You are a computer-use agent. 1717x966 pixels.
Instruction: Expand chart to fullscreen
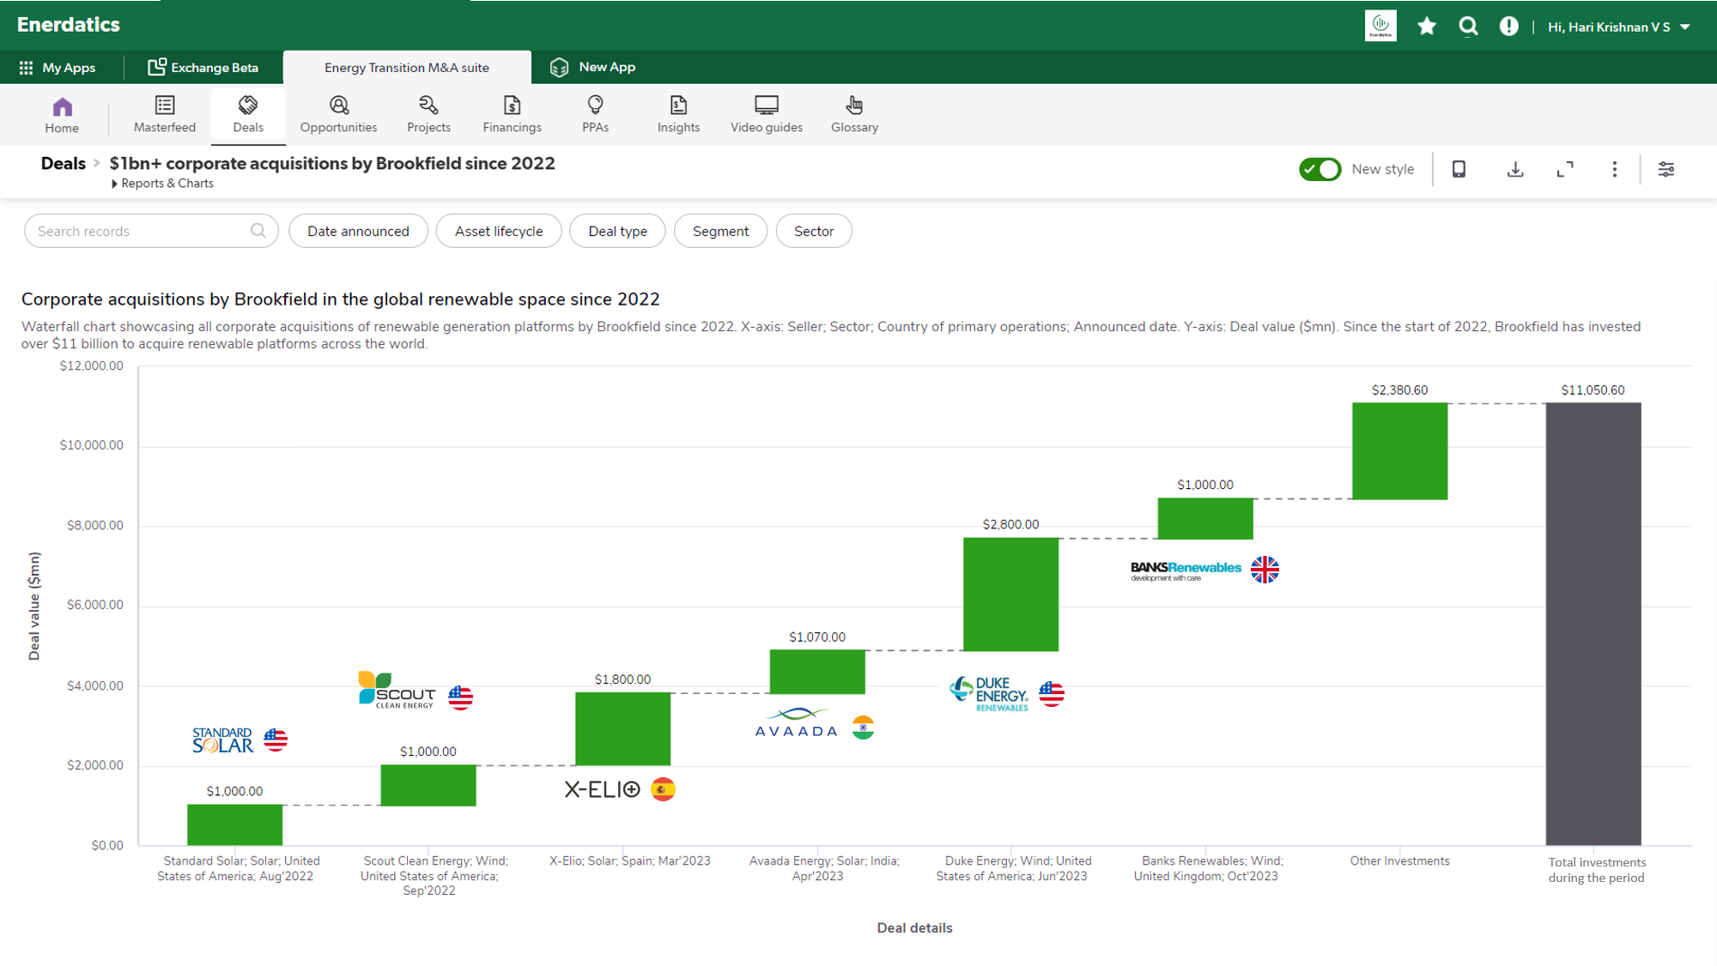click(1565, 170)
